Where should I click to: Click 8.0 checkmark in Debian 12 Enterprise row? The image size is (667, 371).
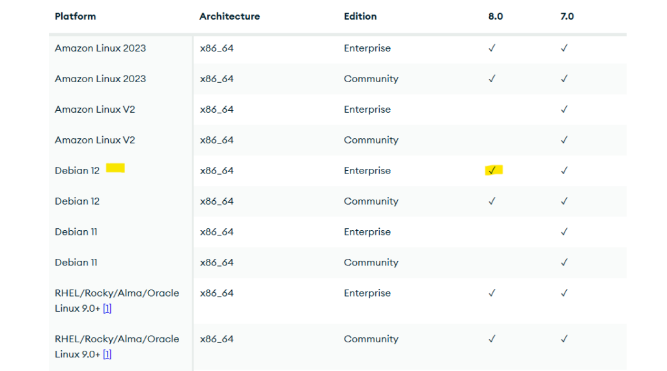click(492, 170)
